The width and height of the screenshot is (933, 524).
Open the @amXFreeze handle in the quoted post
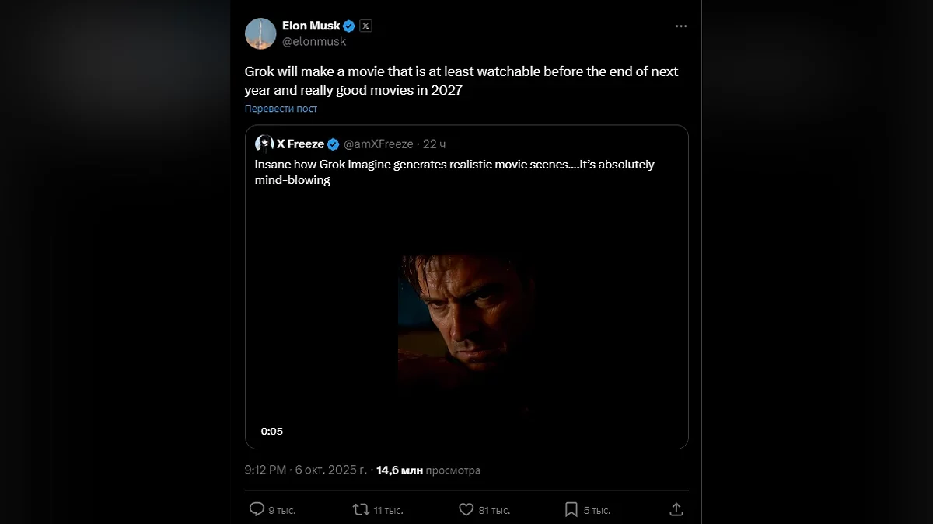click(378, 144)
